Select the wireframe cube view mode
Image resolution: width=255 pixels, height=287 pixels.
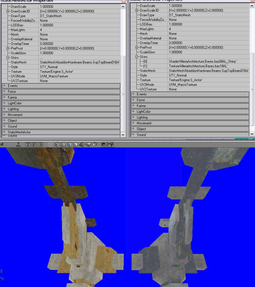pyautogui.click(x=57, y=144)
